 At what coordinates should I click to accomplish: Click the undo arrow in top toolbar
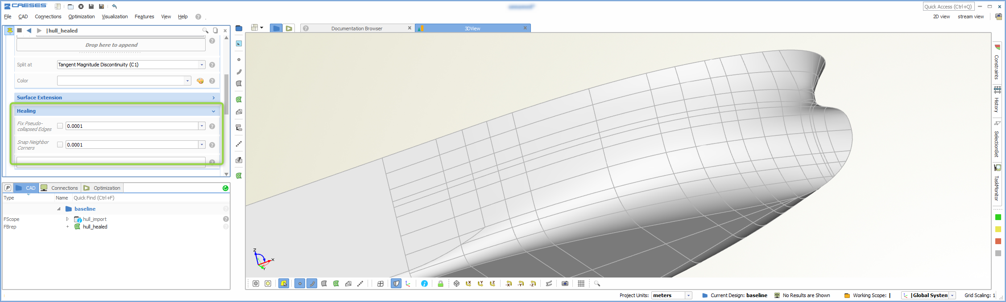[x=114, y=6]
